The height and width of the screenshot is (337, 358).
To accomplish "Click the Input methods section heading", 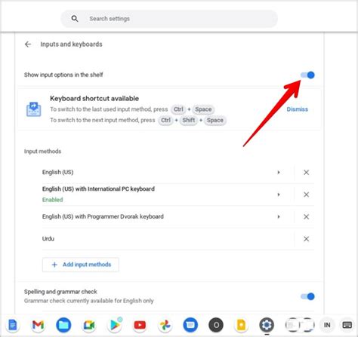I will (42, 152).
